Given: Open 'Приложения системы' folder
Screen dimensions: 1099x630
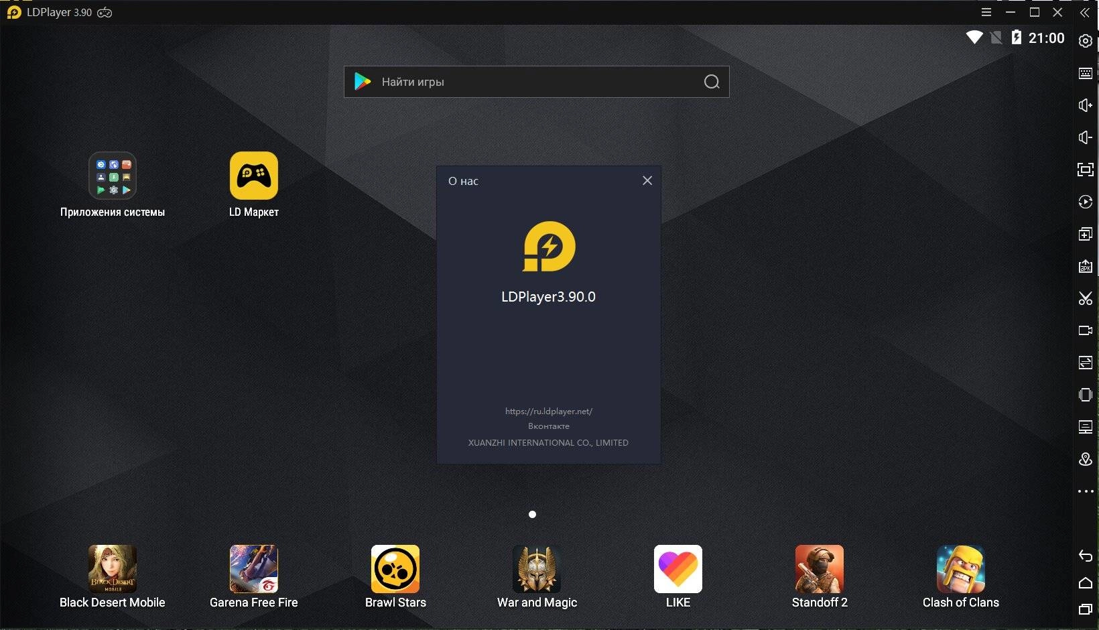Looking at the screenshot, I should coord(113,185).
